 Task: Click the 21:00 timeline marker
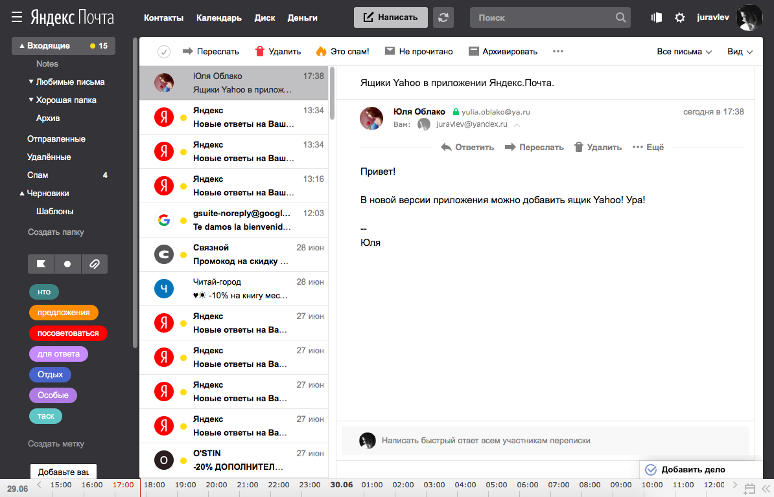[x=248, y=485]
